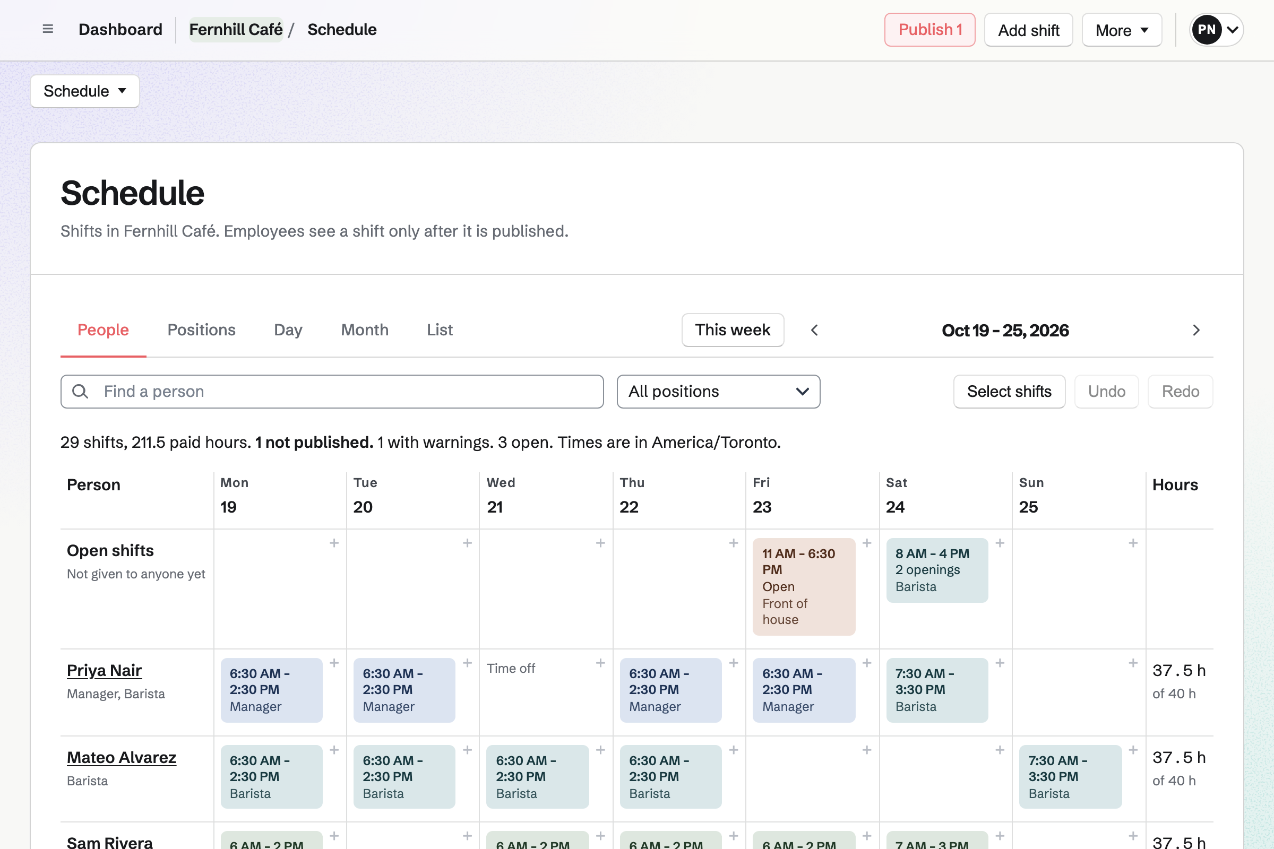
Task: Open the hamburger navigation menu
Action: pos(48,29)
